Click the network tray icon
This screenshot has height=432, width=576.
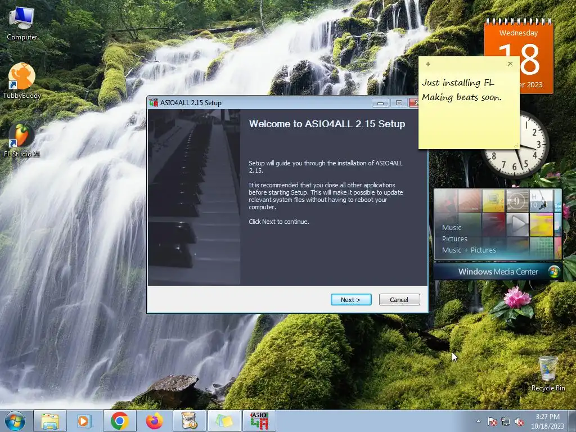point(506,421)
